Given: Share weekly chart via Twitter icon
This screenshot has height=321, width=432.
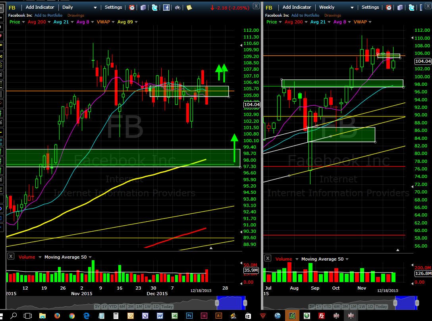Looking at the screenshot, I should click(412, 8).
